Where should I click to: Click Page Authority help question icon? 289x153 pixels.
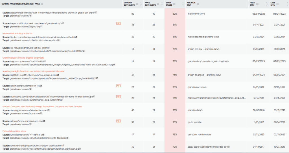[x=158, y=4]
